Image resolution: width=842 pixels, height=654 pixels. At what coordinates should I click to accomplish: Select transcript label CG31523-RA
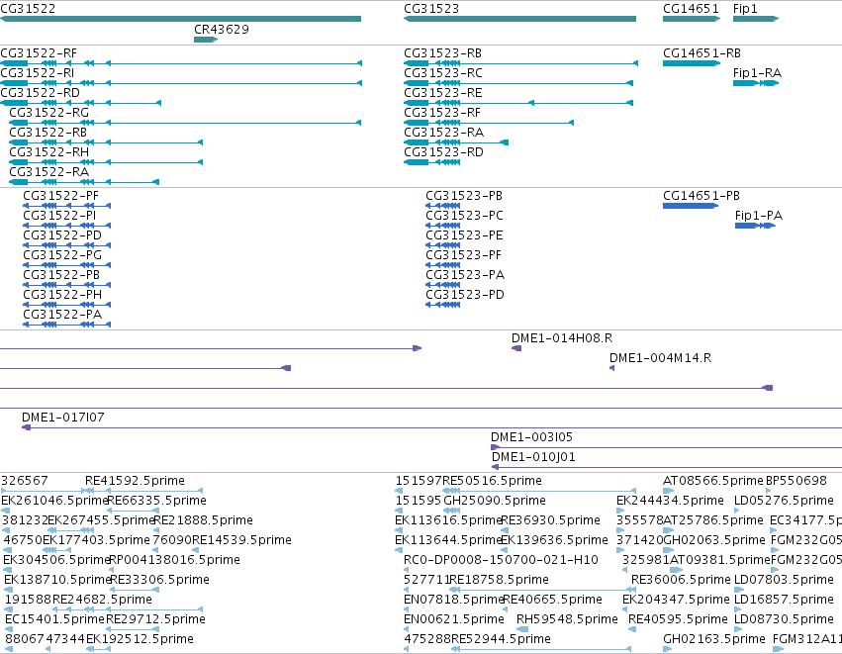point(443,133)
